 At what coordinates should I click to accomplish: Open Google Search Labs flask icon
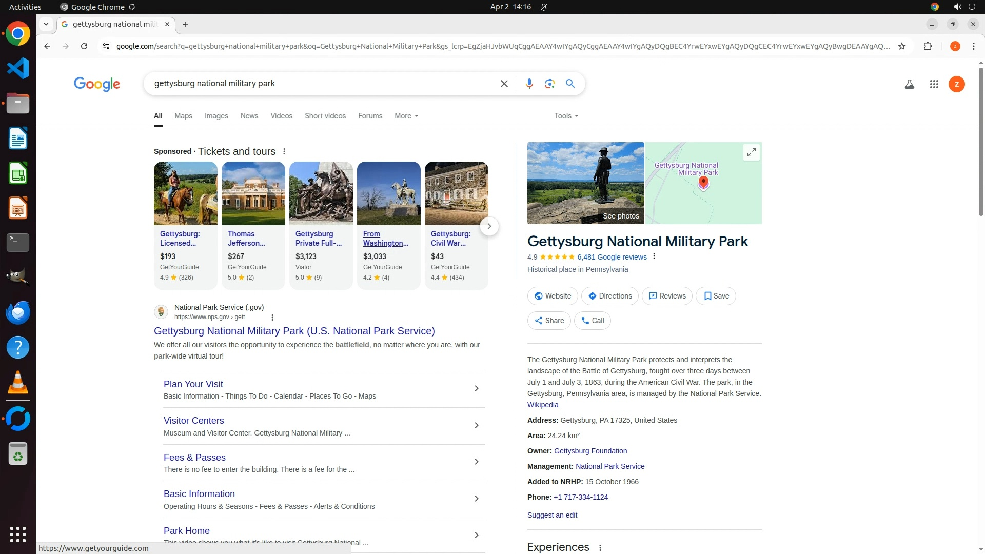(909, 84)
